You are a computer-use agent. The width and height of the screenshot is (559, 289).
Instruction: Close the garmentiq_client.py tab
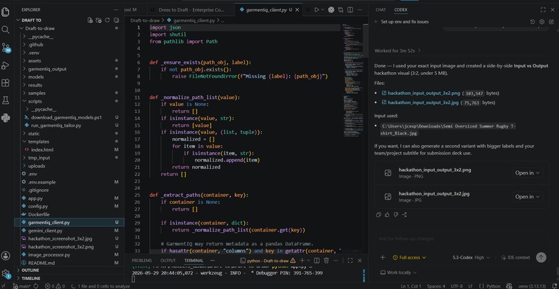pos(298,10)
